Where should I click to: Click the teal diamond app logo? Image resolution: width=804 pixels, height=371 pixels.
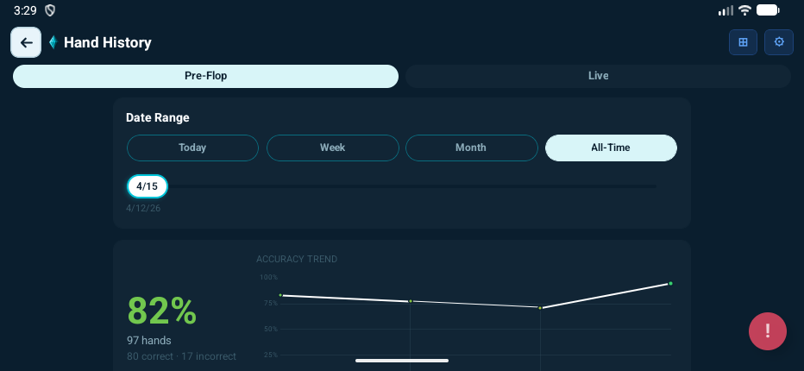(x=53, y=42)
